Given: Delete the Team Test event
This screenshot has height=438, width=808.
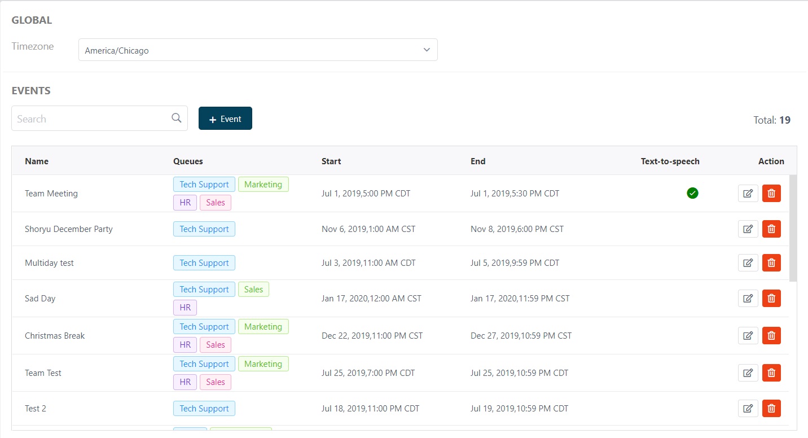Looking at the screenshot, I should [771, 373].
